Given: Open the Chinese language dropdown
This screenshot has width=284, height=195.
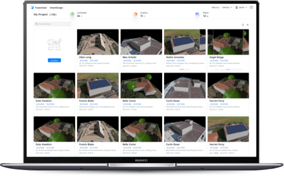Looking at the screenshot, I should [x=227, y=7].
